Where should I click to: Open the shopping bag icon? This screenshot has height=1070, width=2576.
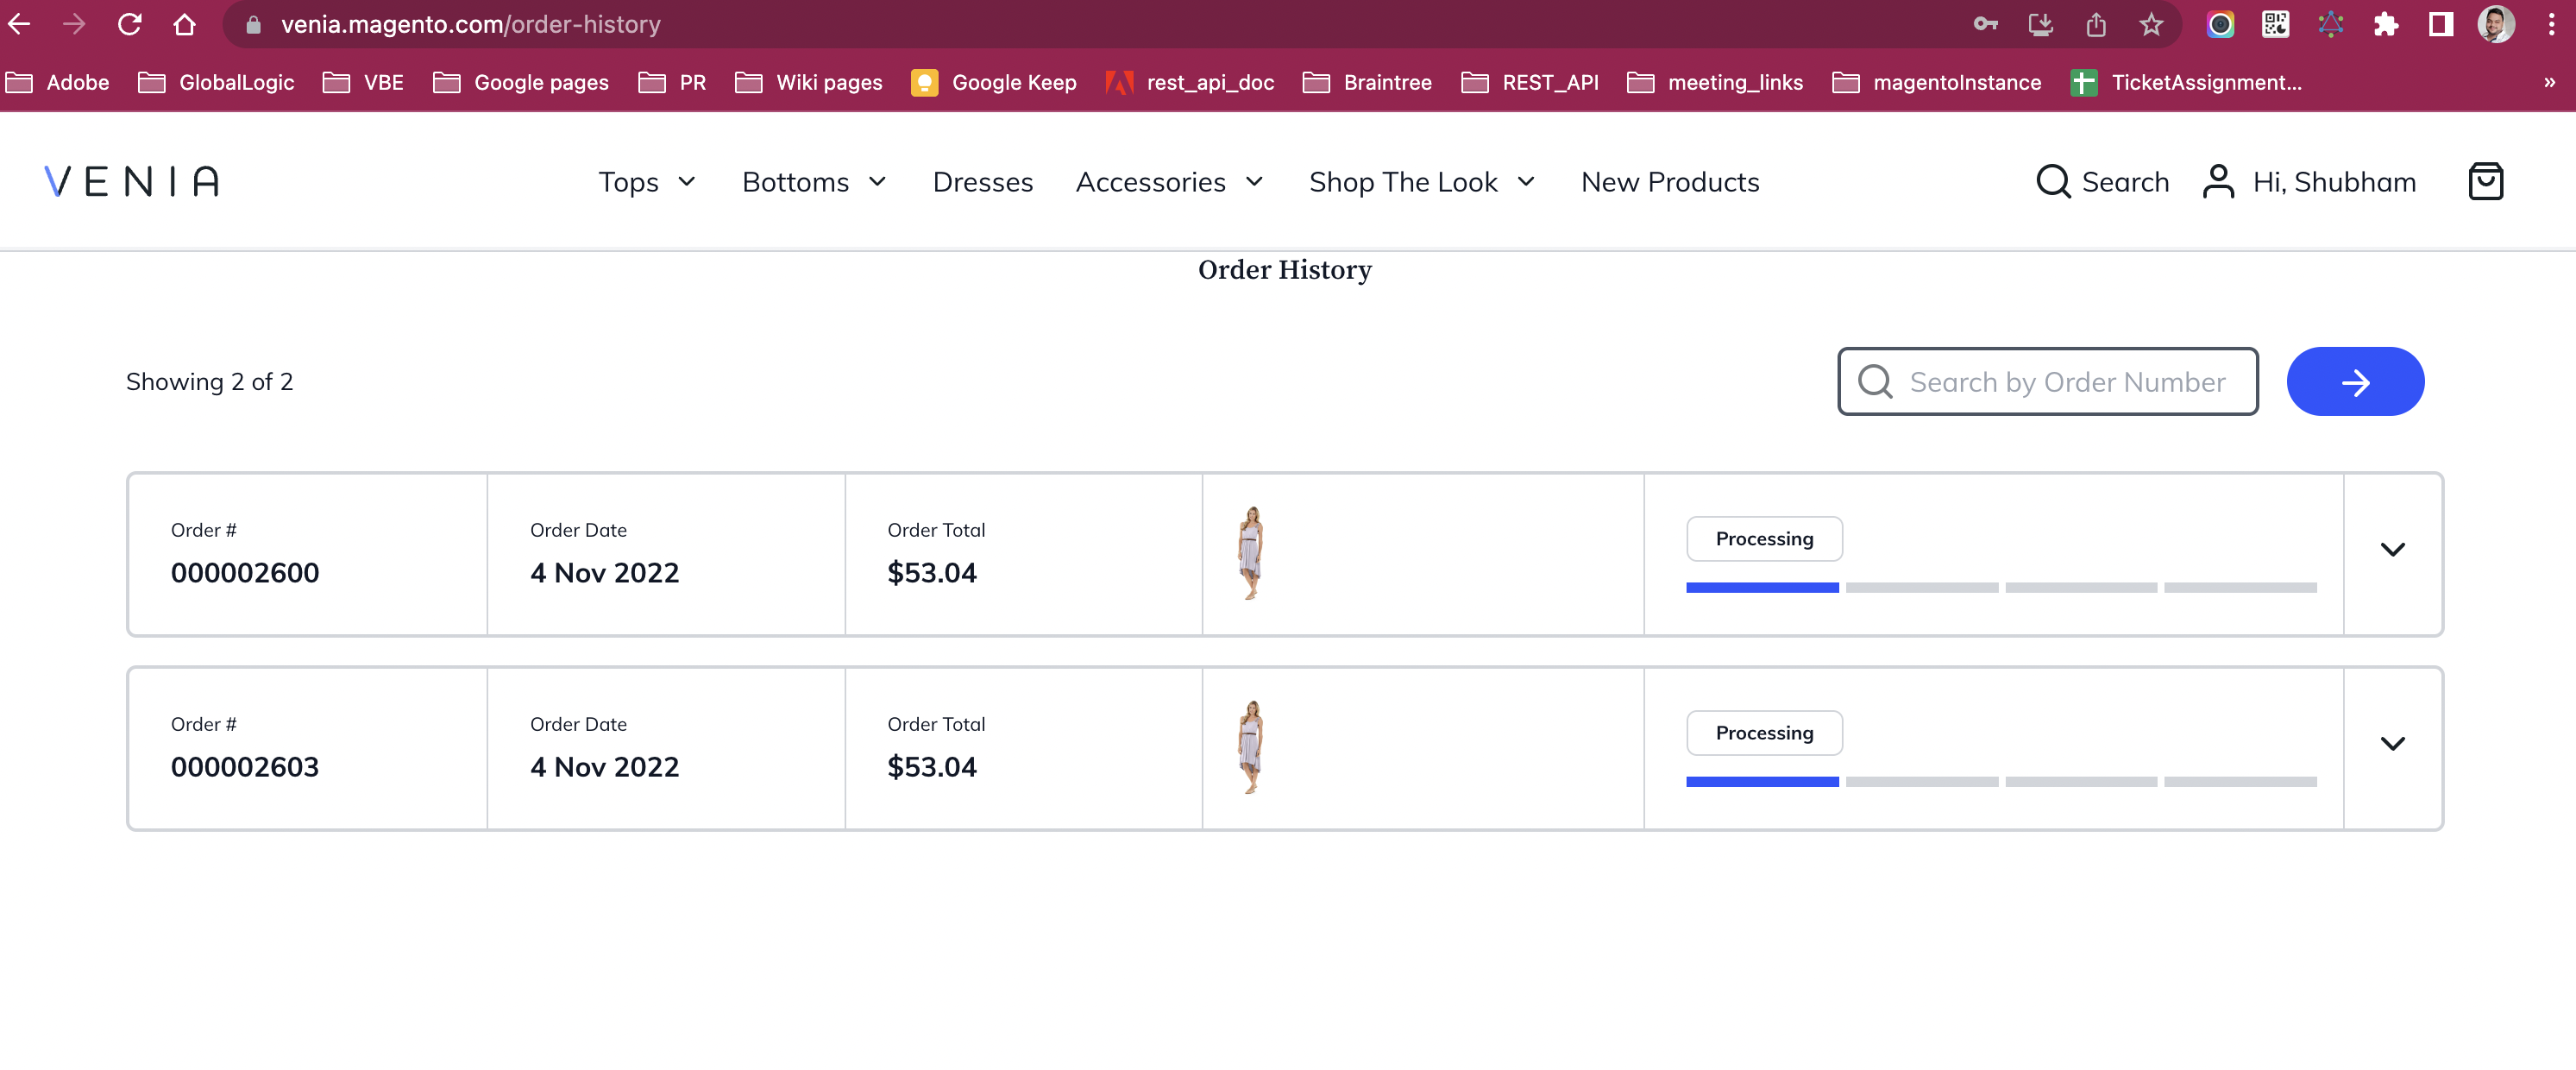tap(2487, 181)
